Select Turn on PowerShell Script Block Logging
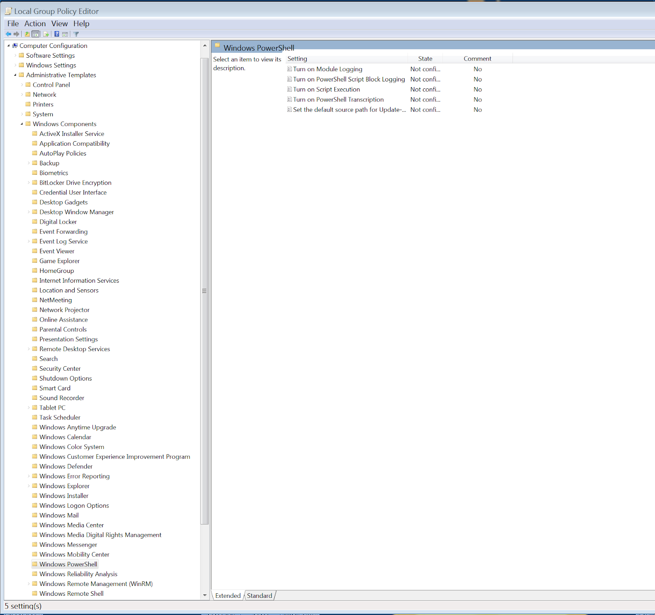Screen dimensions: 655x615 [x=349, y=79]
